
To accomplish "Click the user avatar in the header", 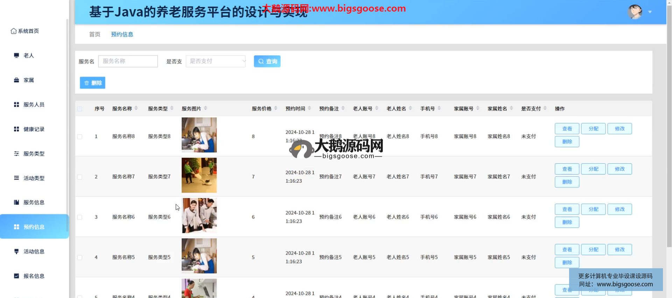I will pos(635,12).
